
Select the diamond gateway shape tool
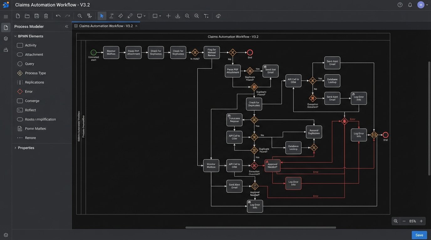[121, 16]
